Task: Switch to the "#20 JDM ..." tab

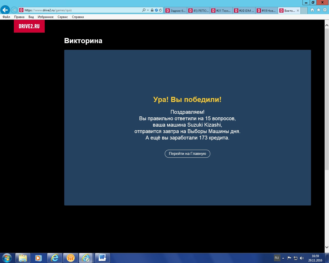Action: (x=244, y=11)
